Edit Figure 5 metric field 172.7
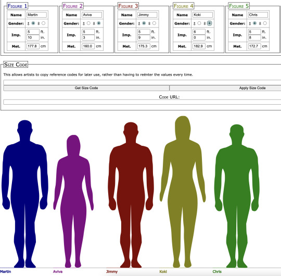Image resolution: width=281 pixels, height=276 pixels. tap(254, 46)
